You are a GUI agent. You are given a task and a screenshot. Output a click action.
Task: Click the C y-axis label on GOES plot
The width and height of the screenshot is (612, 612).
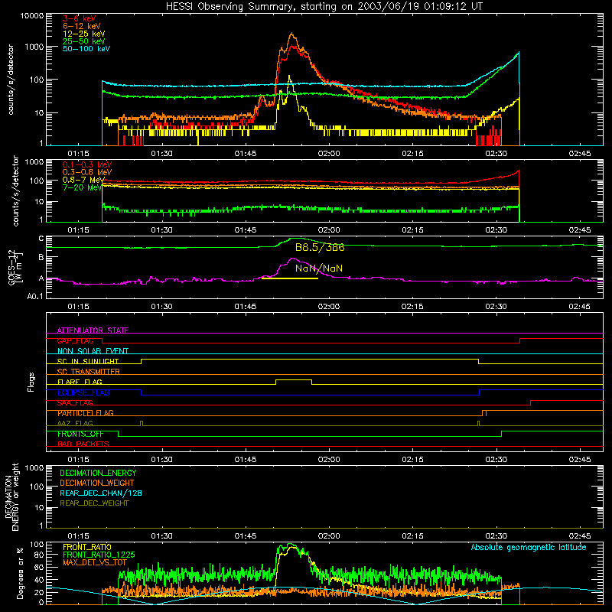(x=41, y=239)
